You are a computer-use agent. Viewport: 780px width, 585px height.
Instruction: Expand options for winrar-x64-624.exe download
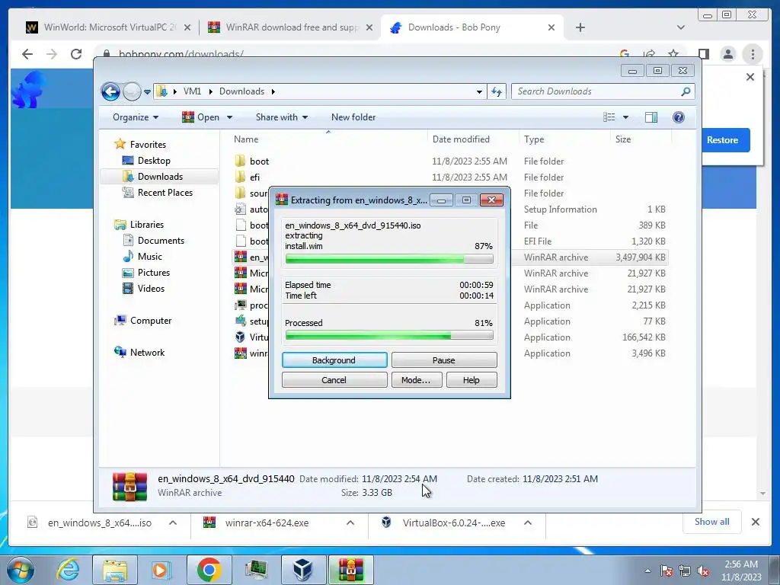click(x=350, y=523)
